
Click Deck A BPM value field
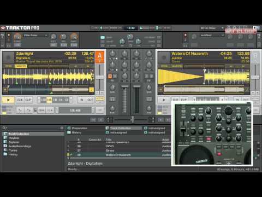(x=75, y=111)
